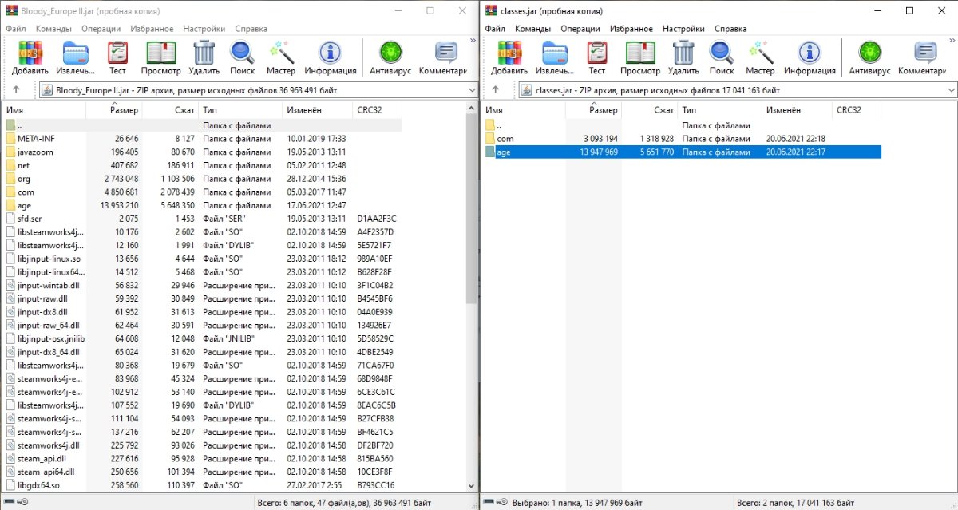This screenshot has height=510, width=958.
Task: Select javazoom folder row
Action: coord(203,152)
